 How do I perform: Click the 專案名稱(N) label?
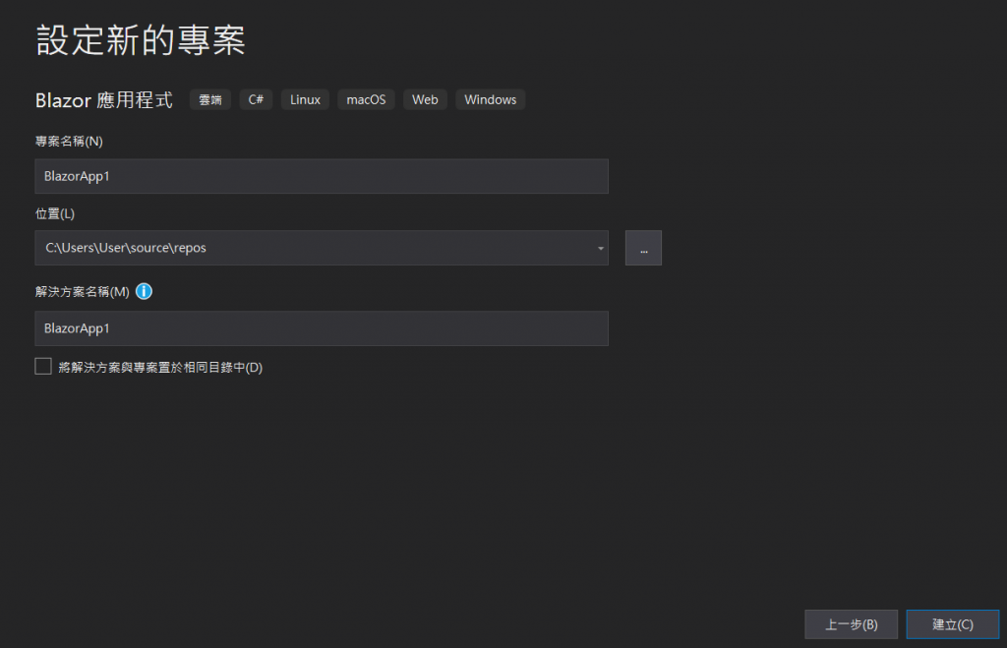[69, 142]
